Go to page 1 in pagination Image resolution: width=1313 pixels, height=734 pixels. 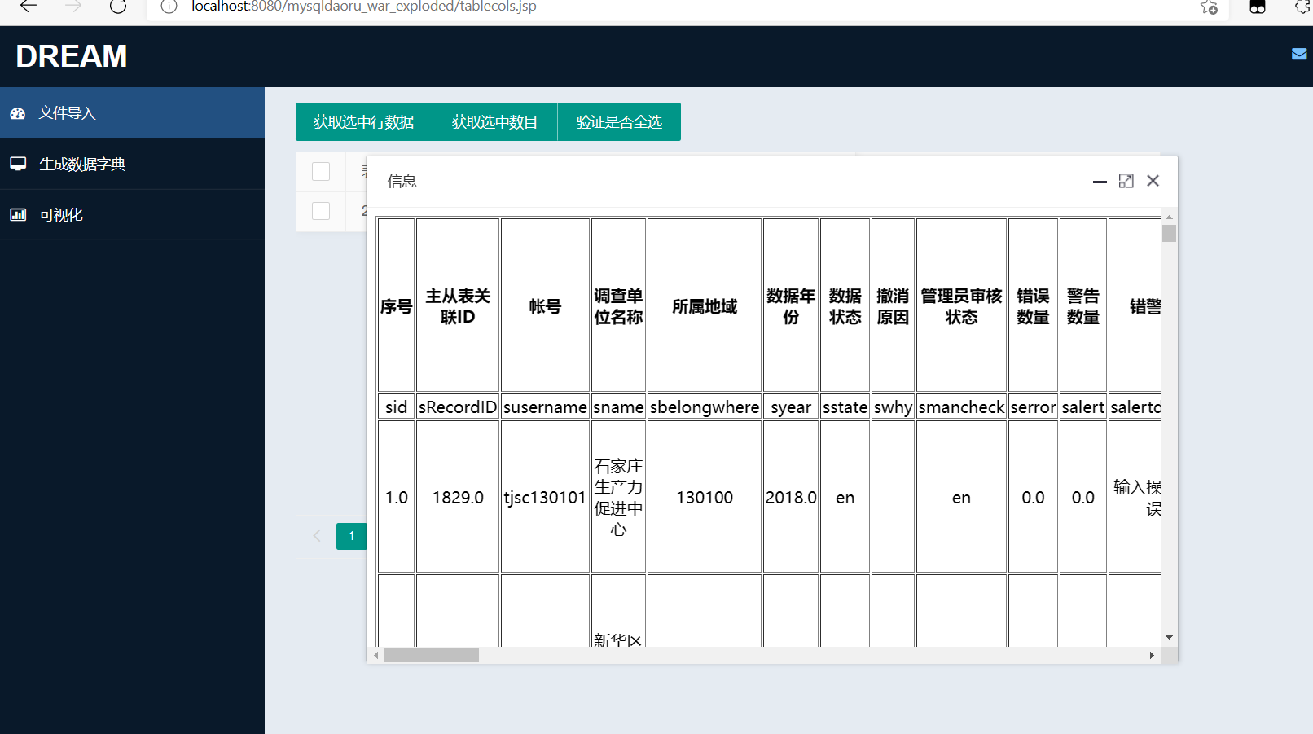click(352, 536)
